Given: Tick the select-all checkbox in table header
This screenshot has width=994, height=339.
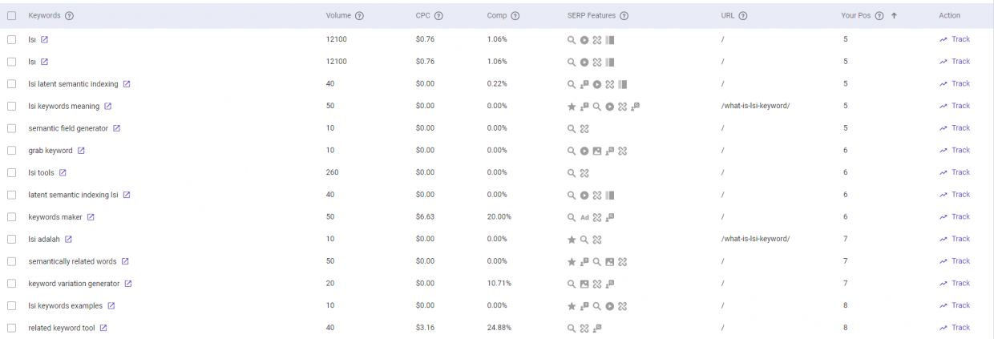Looking at the screenshot, I should 11,16.
